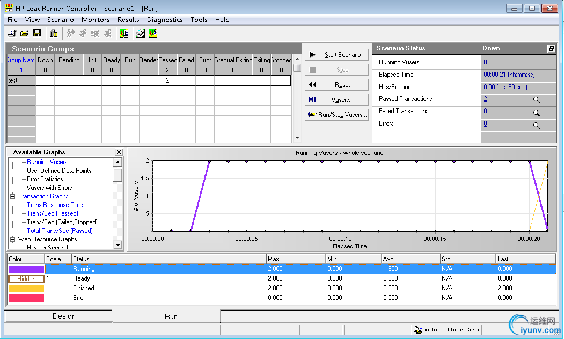Click the Stop Vusers toolbar icon
Screen dimensions: 564x339
(107, 33)
